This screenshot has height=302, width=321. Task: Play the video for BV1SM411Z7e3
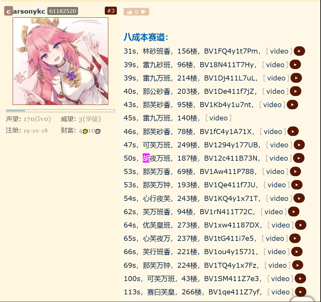[x=300, y=279]
